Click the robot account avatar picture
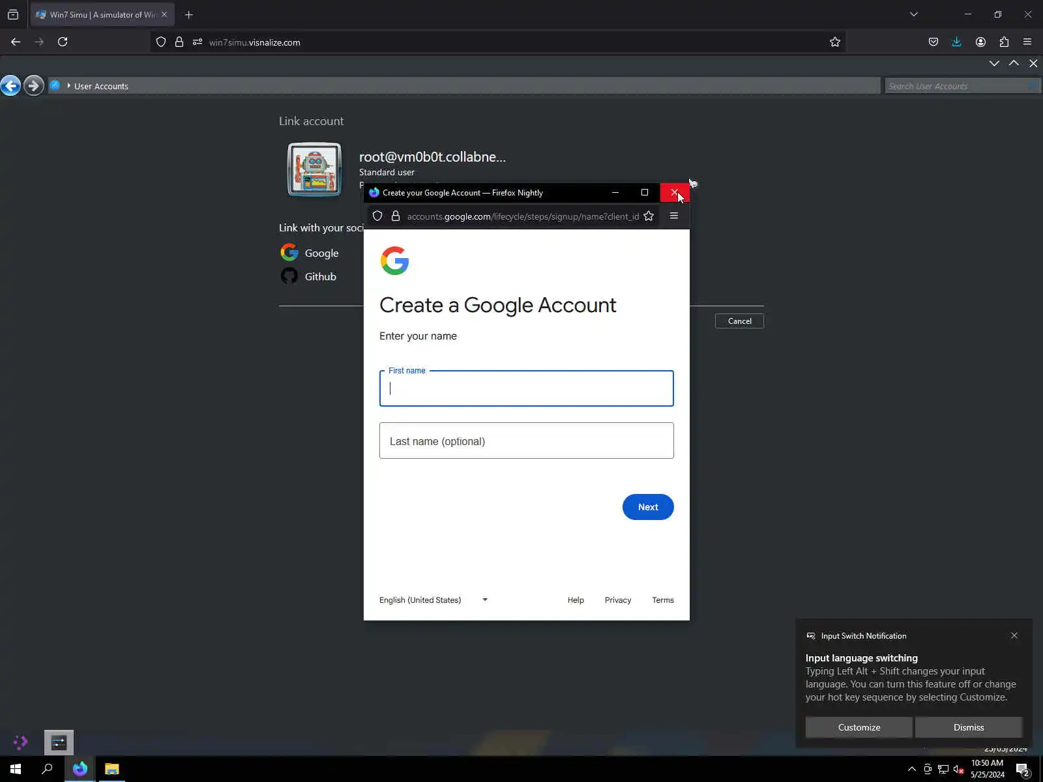Image resolution: width=1043 pixels, height=782 pixels. tap(314, 169)
